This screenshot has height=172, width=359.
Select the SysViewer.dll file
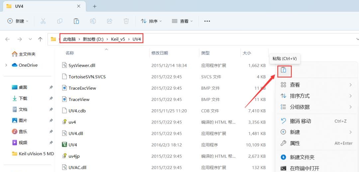(82, 65)
